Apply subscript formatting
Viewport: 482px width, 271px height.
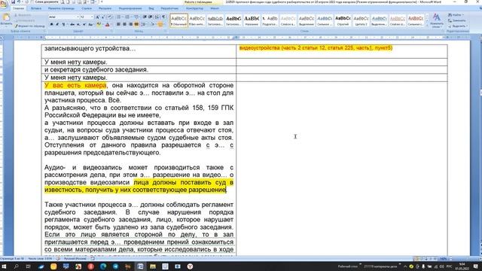point(78,24)
